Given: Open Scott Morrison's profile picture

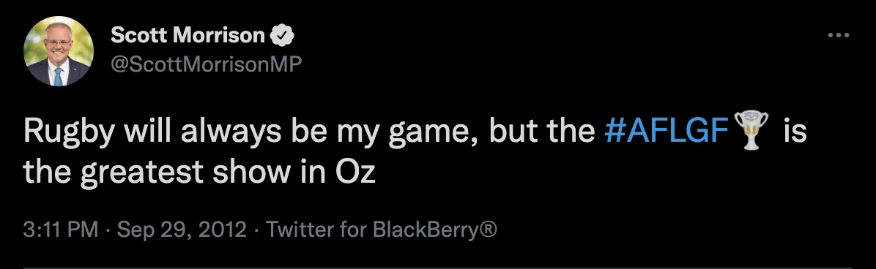Looking at the screenshot, I should [58, 51].
